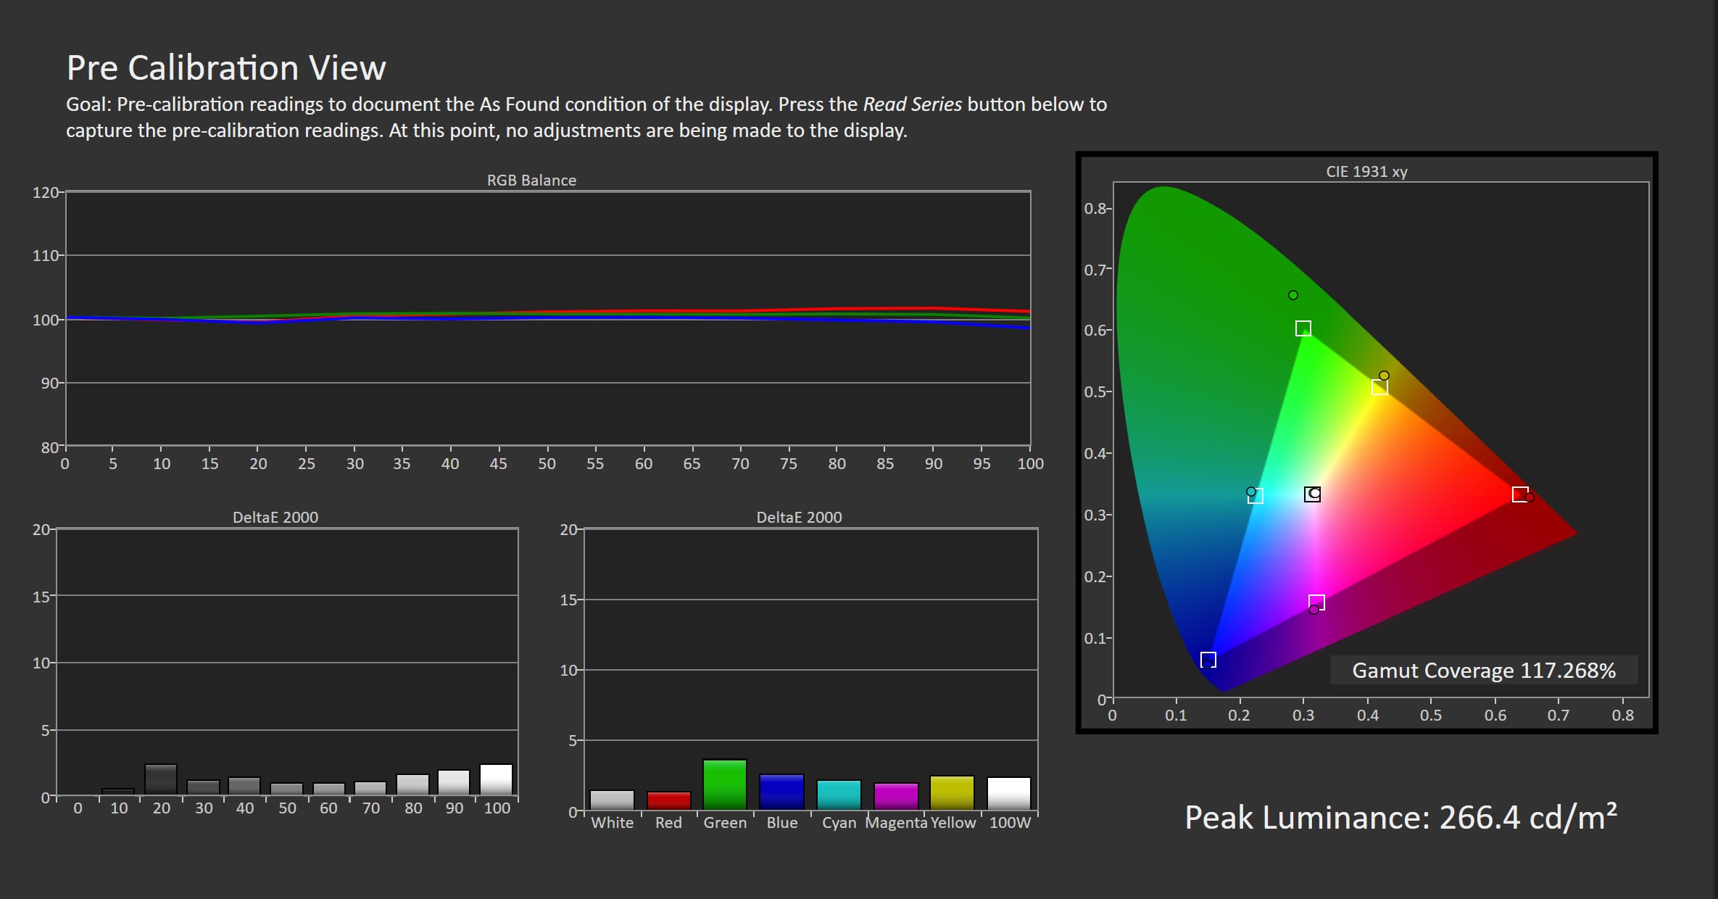Click the "110" label on the RGB Balance axis

45,255
